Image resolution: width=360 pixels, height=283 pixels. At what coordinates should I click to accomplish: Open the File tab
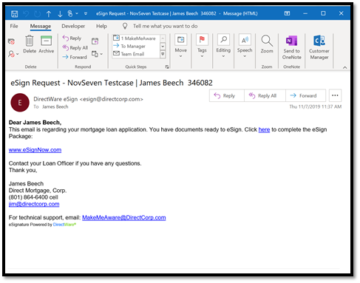14,26
